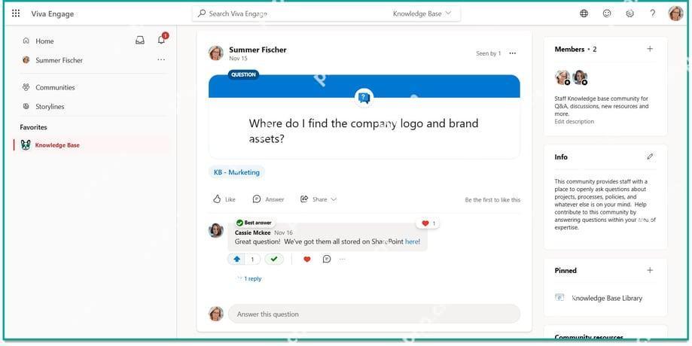The height and width of the screenshot is (346, 692).
Task: Click the Viva Engage title text
Action: point(53,14)
